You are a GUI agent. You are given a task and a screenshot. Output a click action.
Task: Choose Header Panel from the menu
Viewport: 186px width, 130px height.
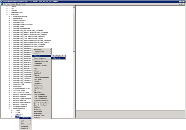tap(41, 86)
